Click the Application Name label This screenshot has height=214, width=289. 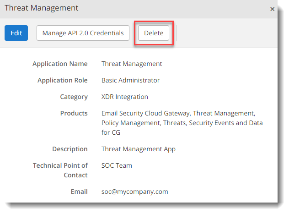click(60, 64)
